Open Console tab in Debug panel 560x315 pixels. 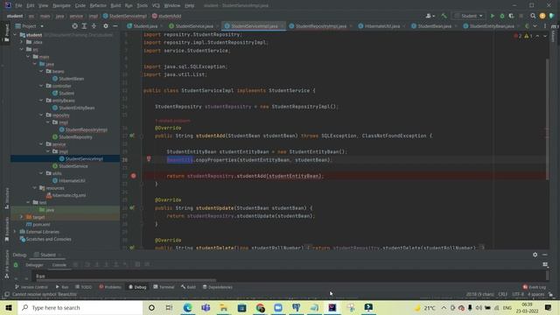pos(59,265)
